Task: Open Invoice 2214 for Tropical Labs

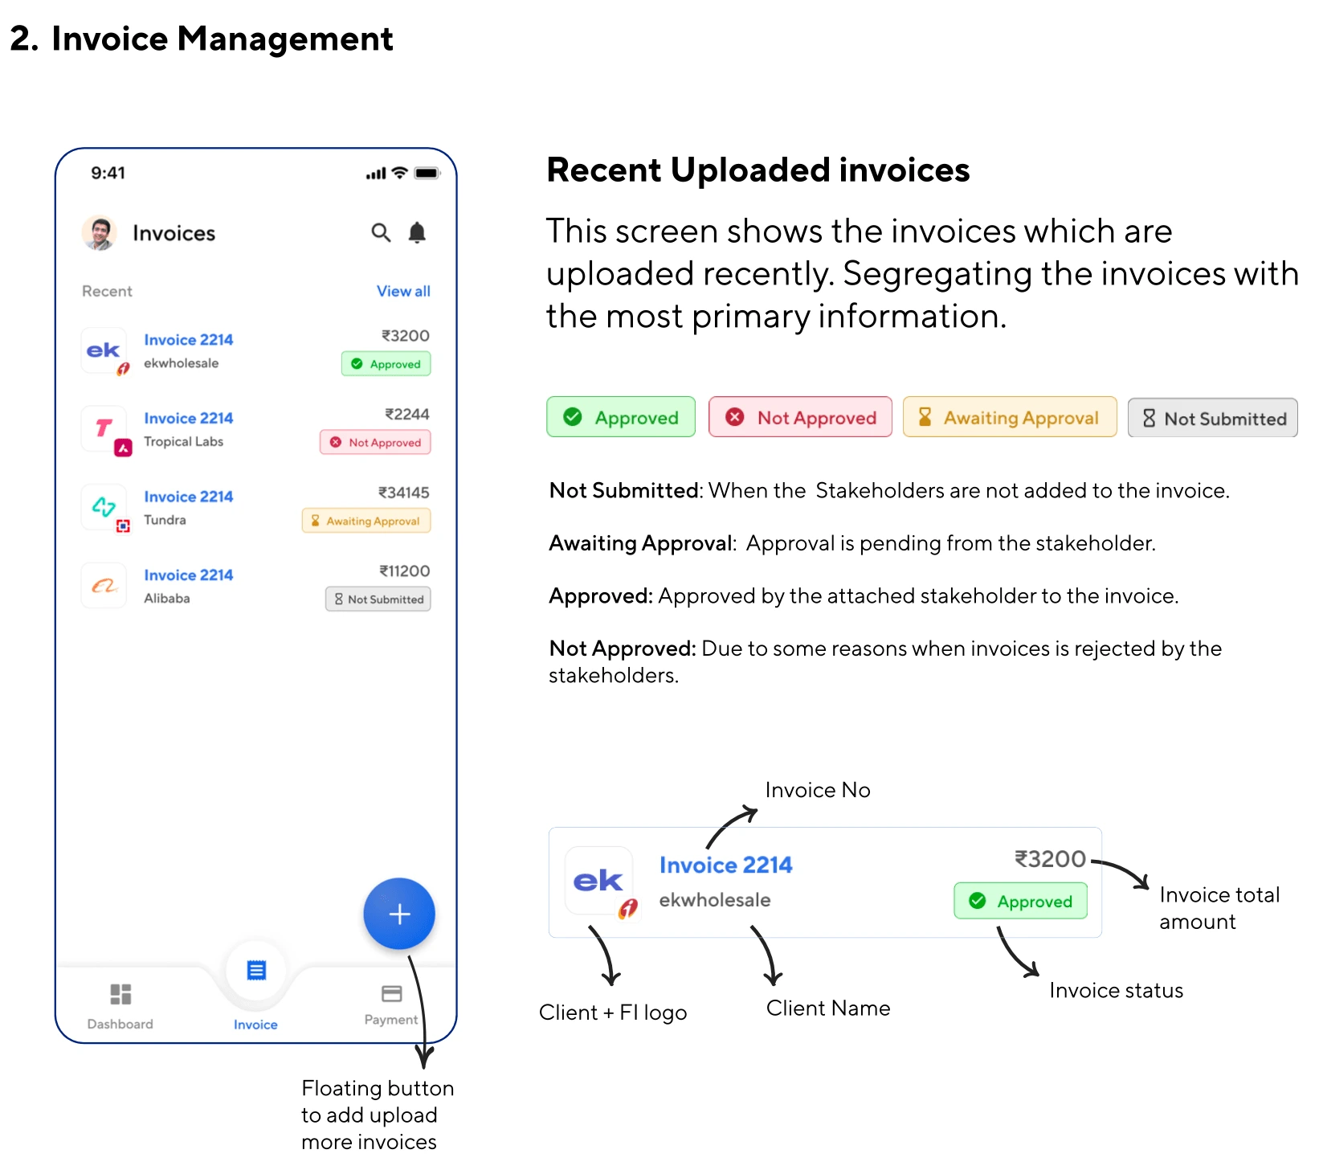Action: pyautogui.click(x=189, y=418)
